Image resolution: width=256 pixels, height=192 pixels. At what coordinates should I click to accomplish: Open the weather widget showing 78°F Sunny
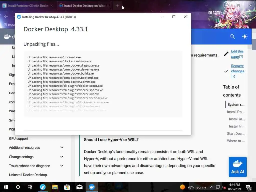(x=193, y=187)
